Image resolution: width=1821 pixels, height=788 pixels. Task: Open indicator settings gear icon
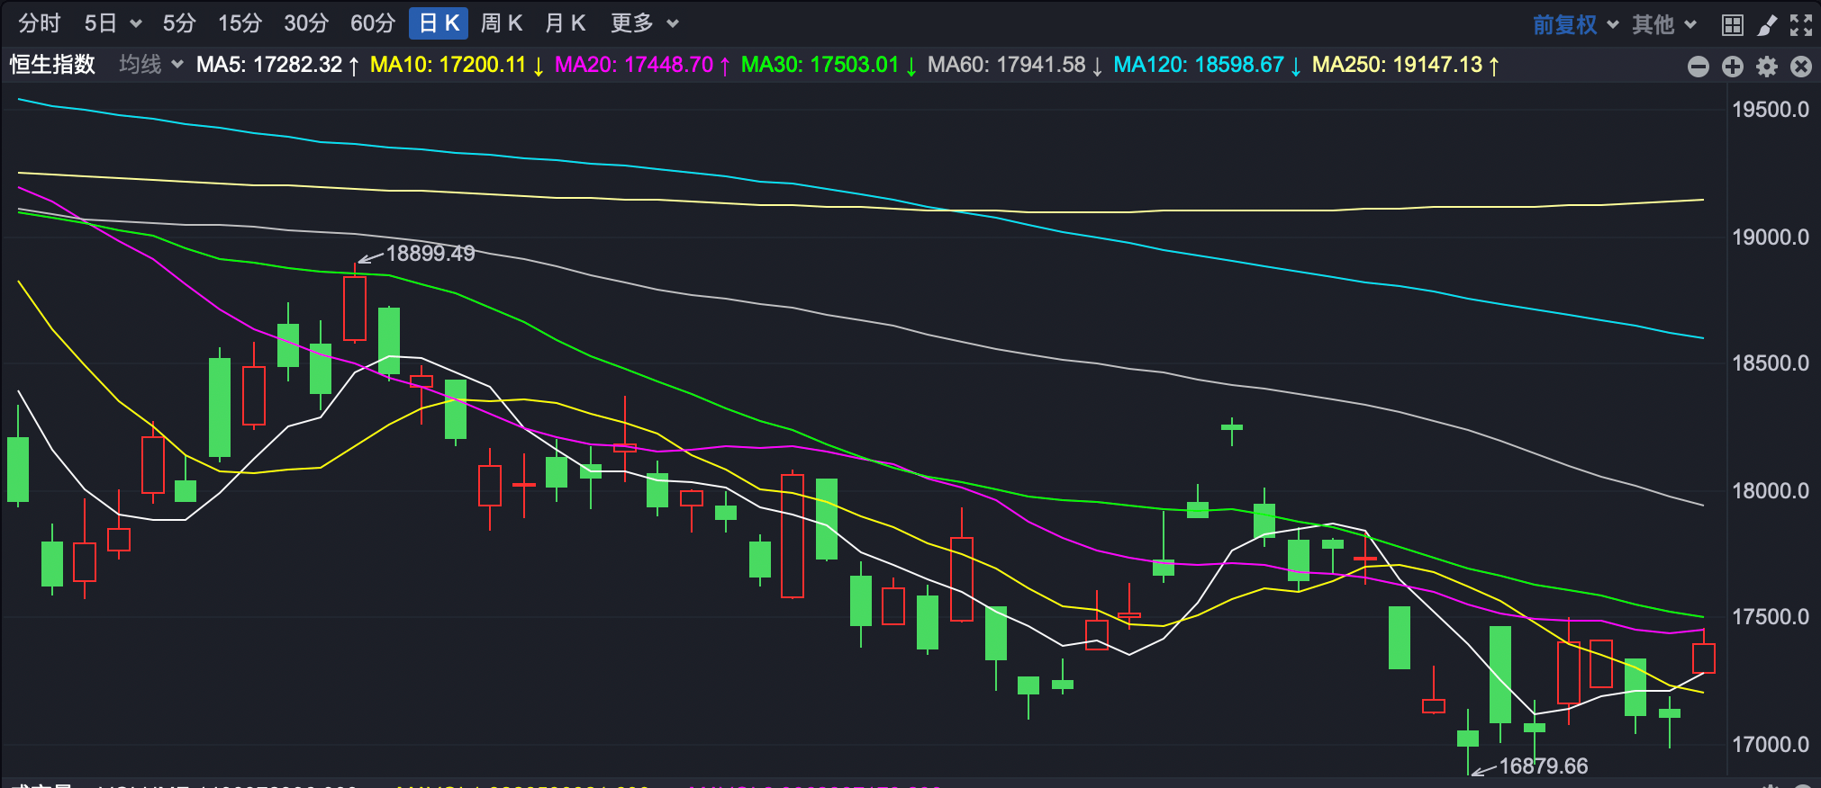(1767, 66)
